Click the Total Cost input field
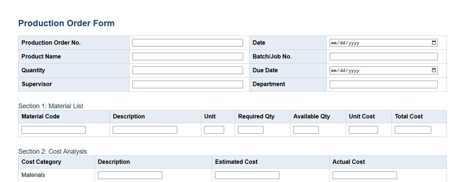Image resolution: width=465 pixels, height=182 pixels. tap(413, 130)
